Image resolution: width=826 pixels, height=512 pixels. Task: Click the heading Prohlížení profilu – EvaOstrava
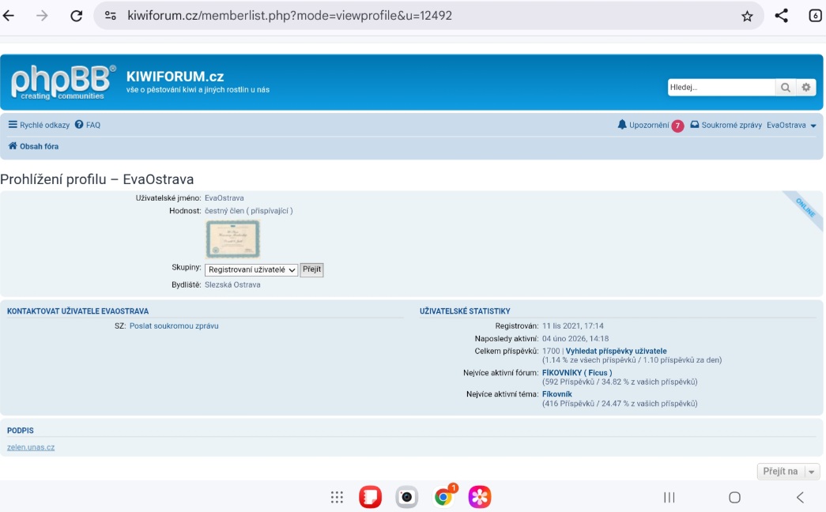pyautogui.click(x=97, y=179)
